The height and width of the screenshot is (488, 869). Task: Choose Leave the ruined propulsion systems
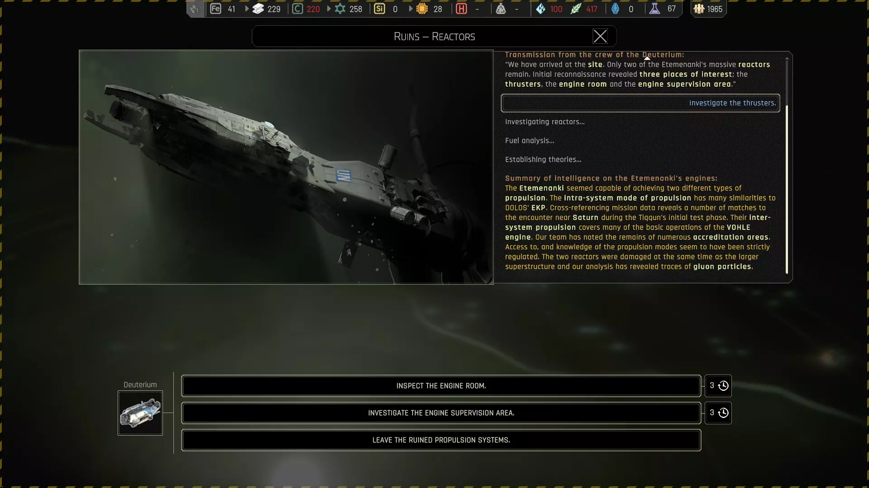[x=441, y=440]
